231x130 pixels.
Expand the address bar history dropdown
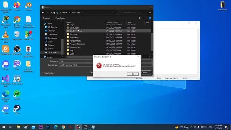coord(112,13)
